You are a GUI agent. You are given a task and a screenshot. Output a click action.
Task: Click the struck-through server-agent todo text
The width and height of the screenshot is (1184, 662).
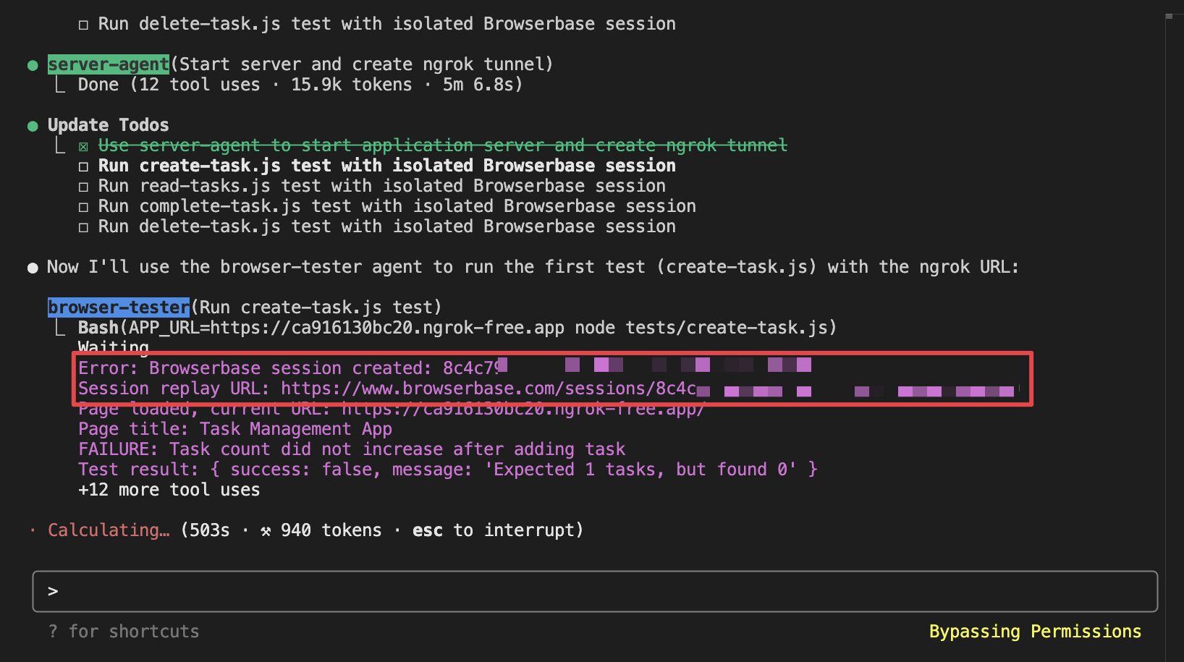click(443, 145)
